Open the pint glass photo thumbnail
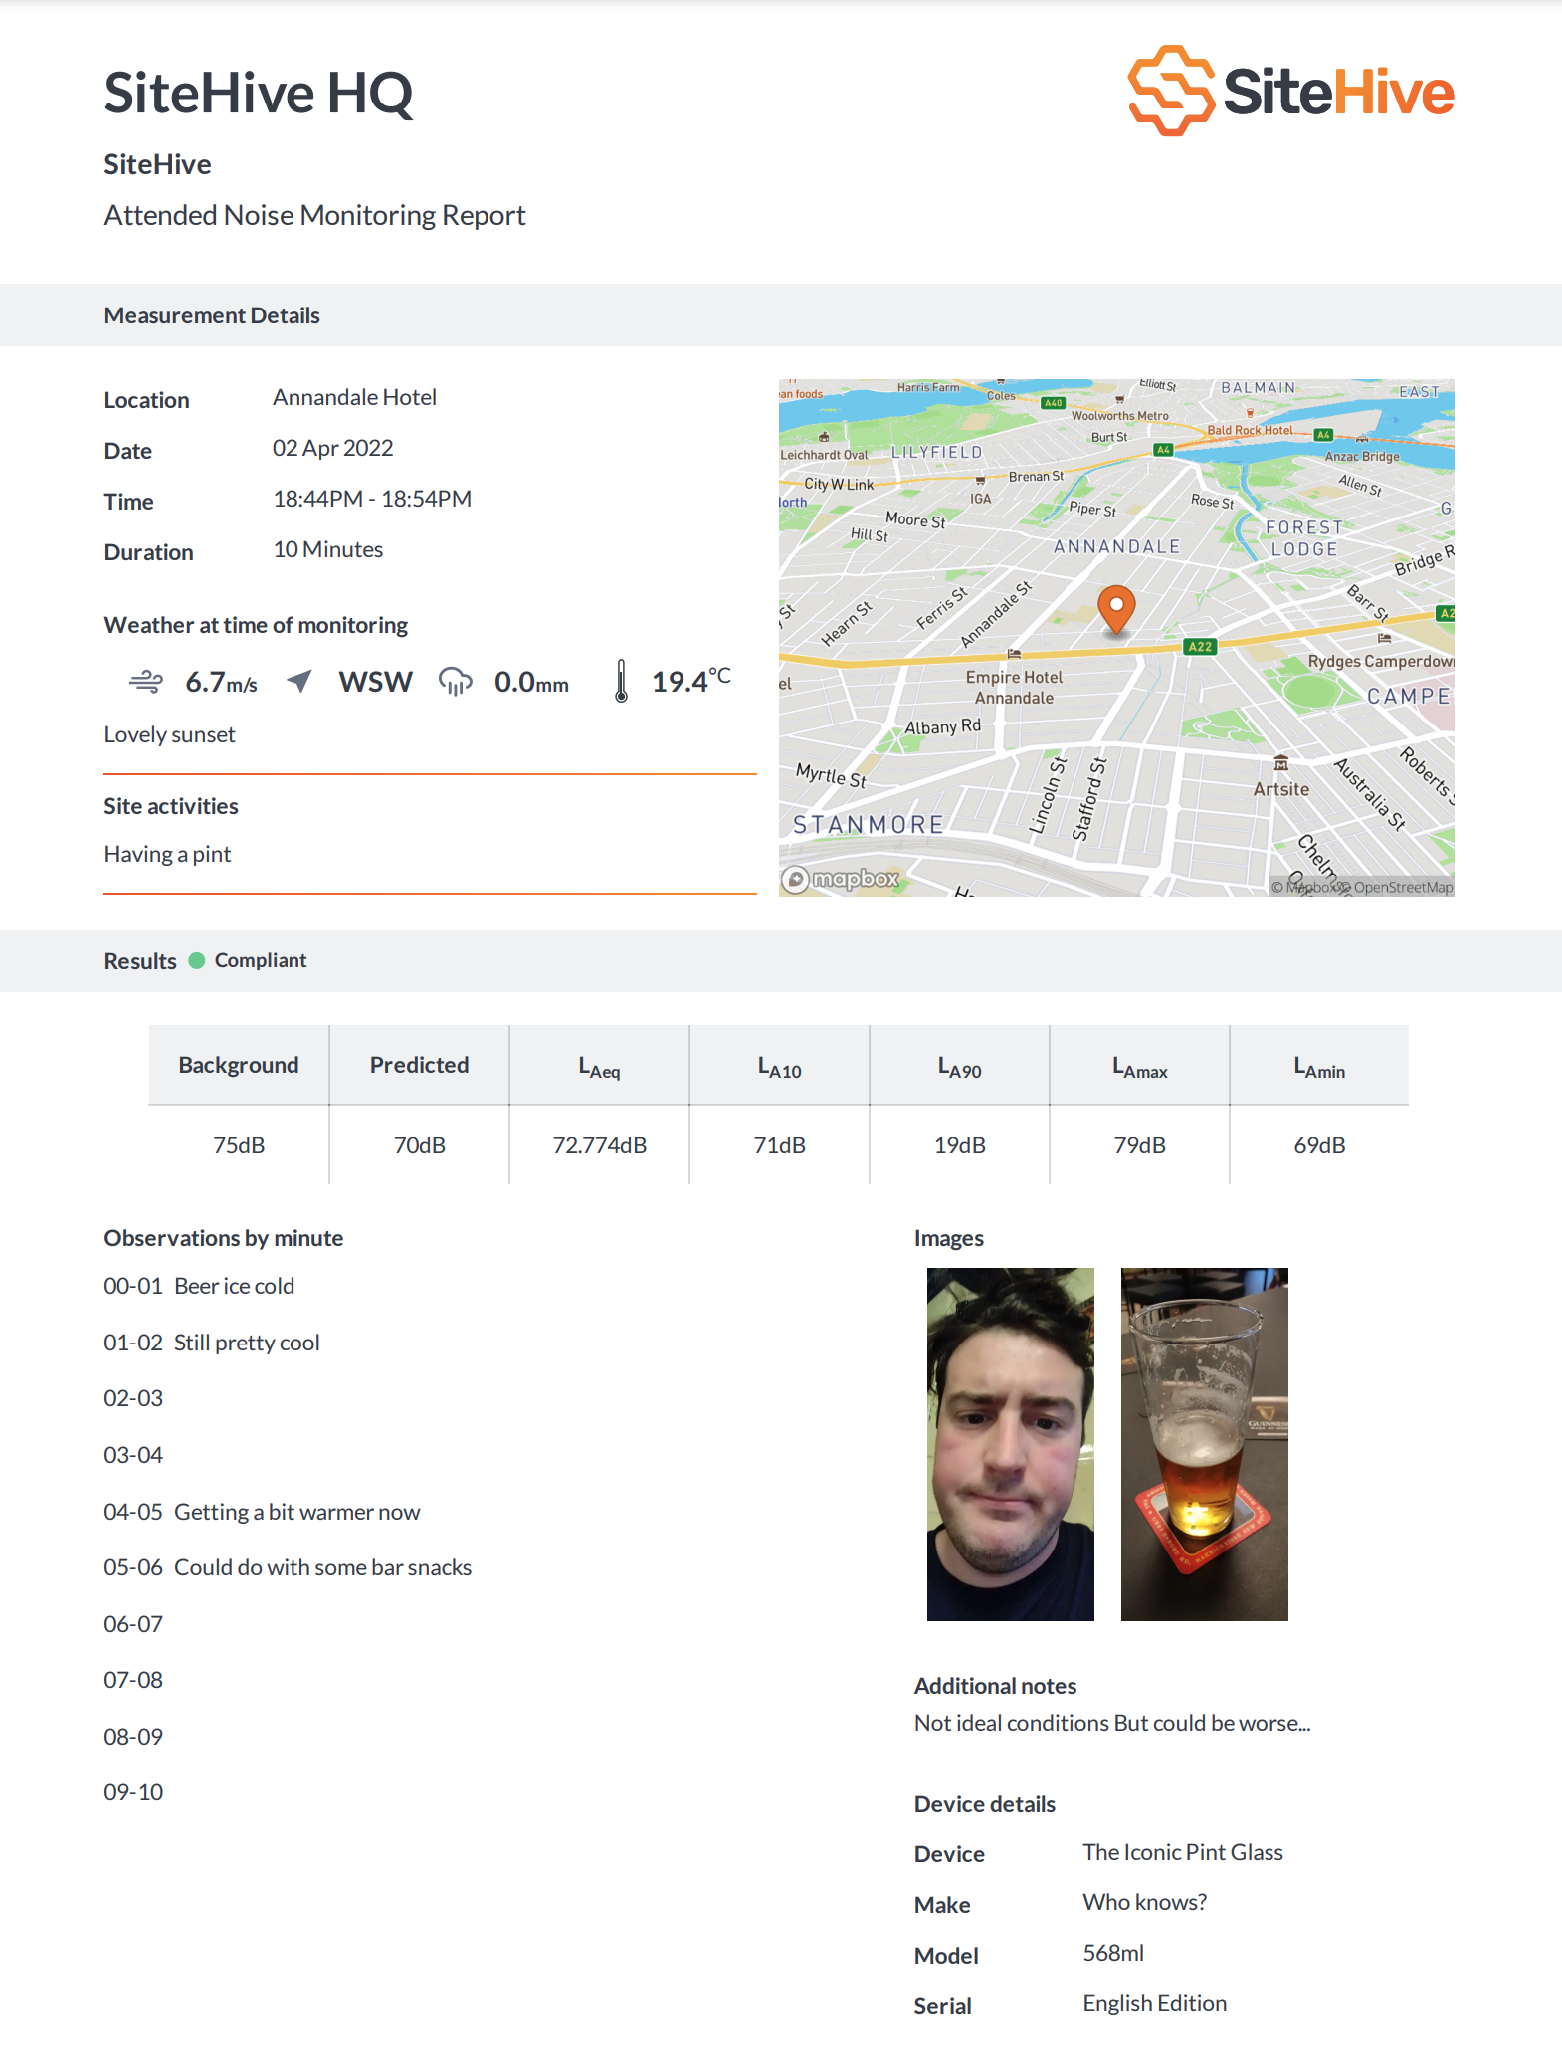The height and width of the screenshot is (2068, 1562). (1205, 1444)
